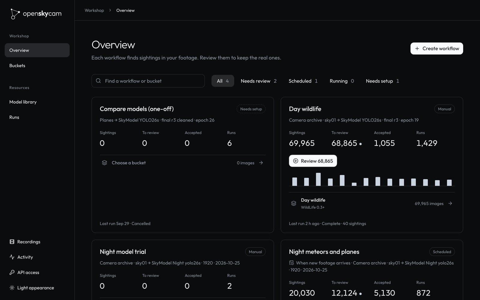
Task: Open the Day wildlife workflow title
Action: [x=305, y=109]
